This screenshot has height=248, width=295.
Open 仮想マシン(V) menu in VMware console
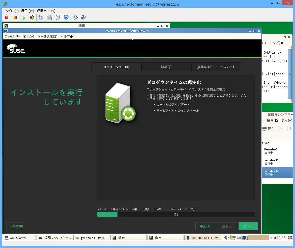[x=46, y=11]
